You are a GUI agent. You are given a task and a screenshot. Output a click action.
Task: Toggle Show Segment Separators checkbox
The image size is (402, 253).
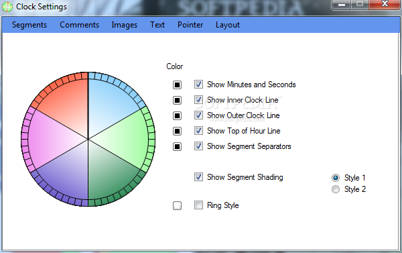coord(198,146)
